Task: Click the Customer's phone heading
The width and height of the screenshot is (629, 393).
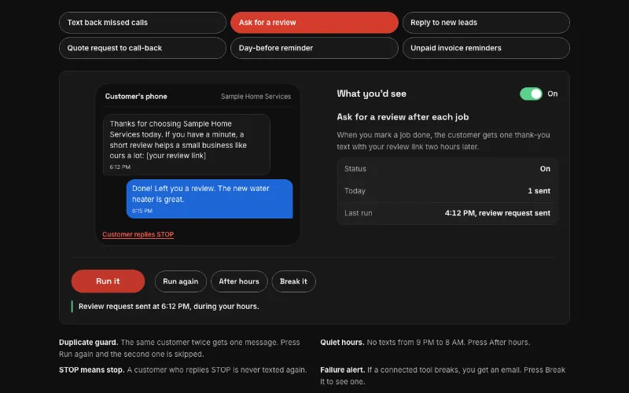Action: coord(136,96)
